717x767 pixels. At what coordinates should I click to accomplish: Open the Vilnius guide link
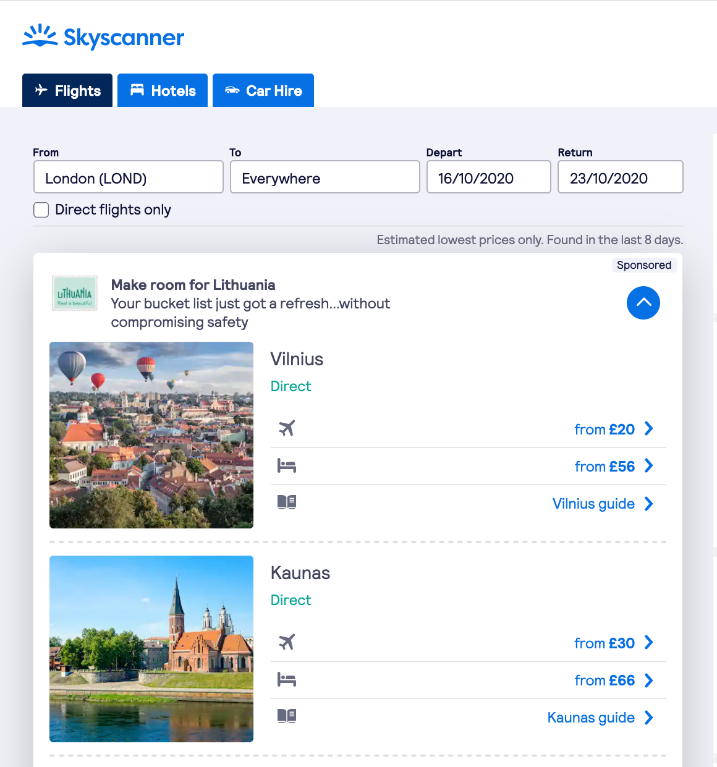coord(593,504)
